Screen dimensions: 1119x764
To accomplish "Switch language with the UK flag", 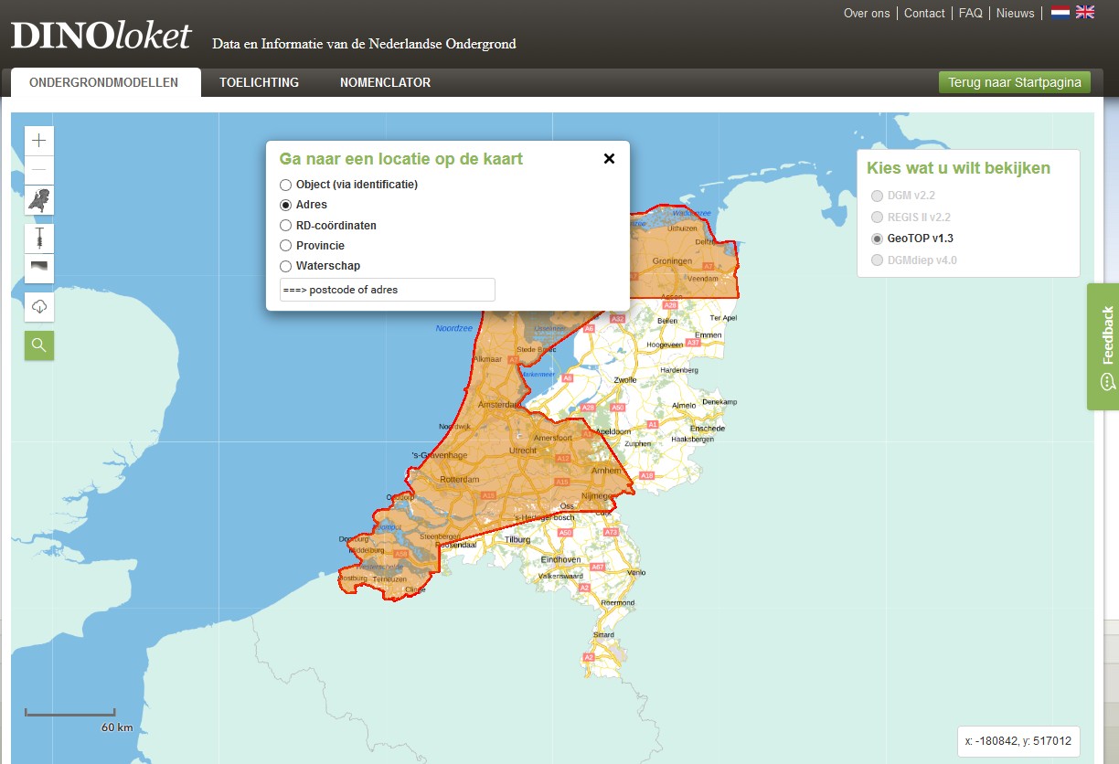I will pos(1085,13).
